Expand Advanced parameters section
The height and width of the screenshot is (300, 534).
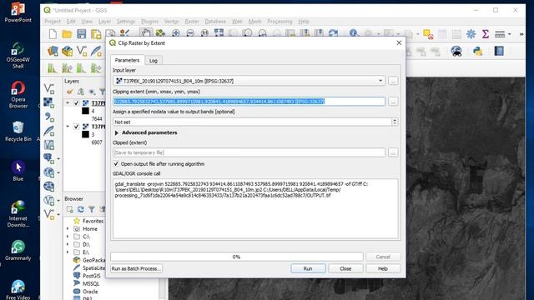point(117,132)
